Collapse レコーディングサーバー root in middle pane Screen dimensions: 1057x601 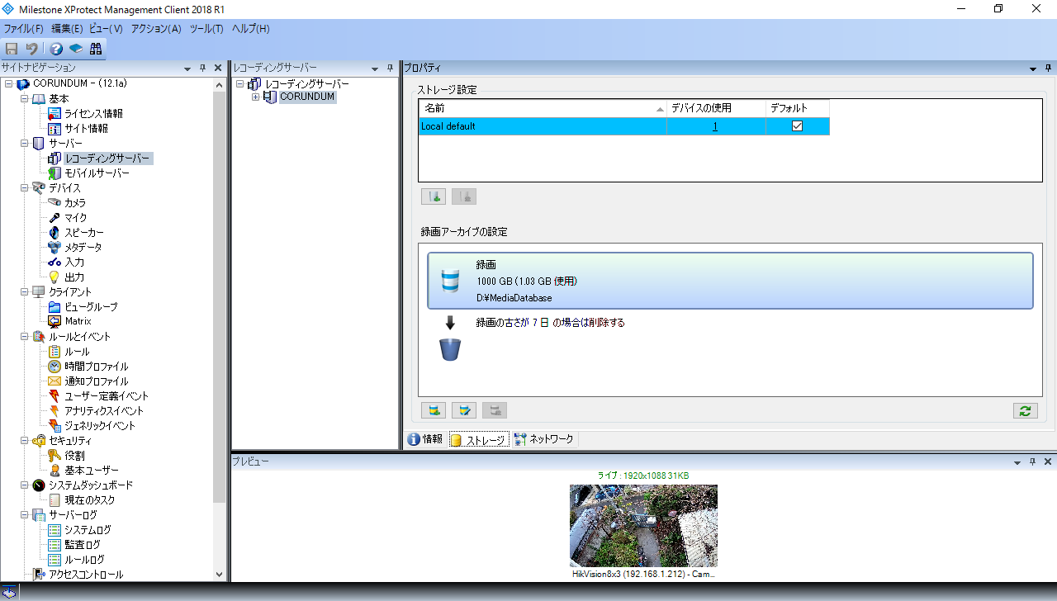[240, 84]
